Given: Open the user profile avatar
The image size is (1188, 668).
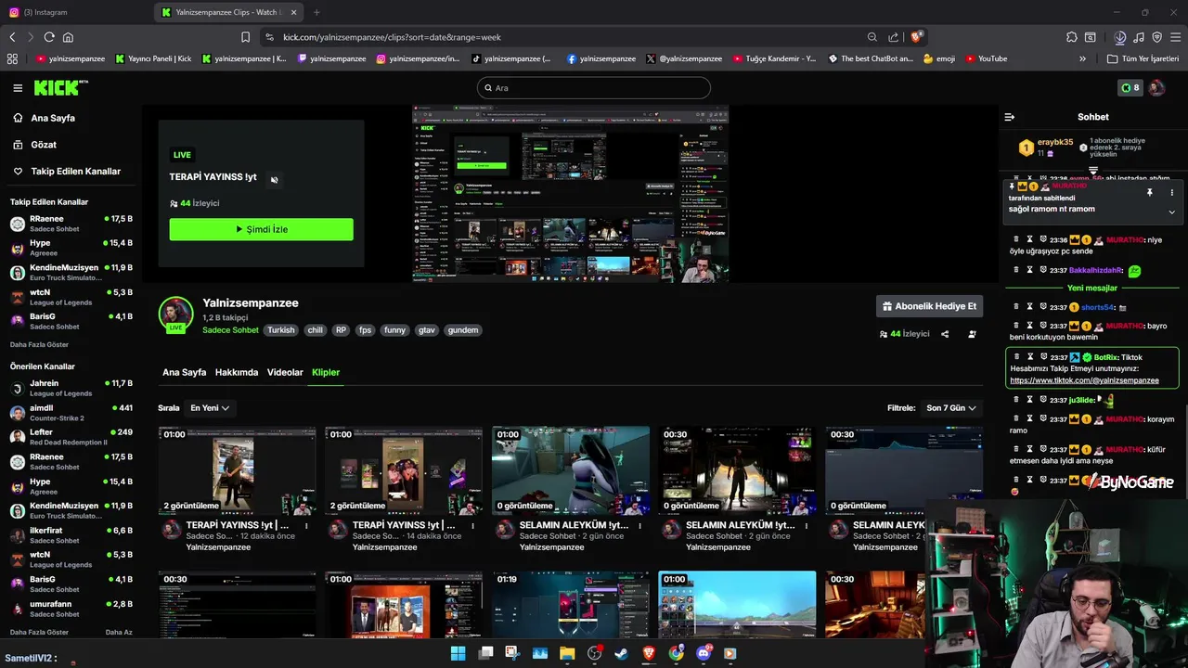Looking at the screenshot, I should [1156, 88].
